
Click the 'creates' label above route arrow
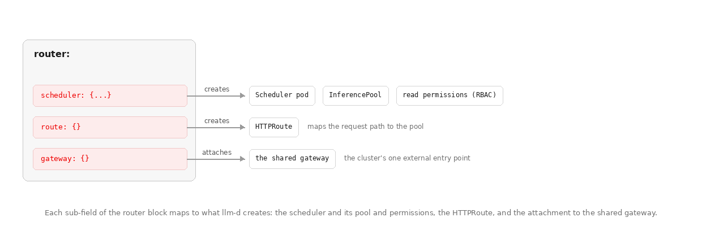pyautogui.click(x=217, y=121)
